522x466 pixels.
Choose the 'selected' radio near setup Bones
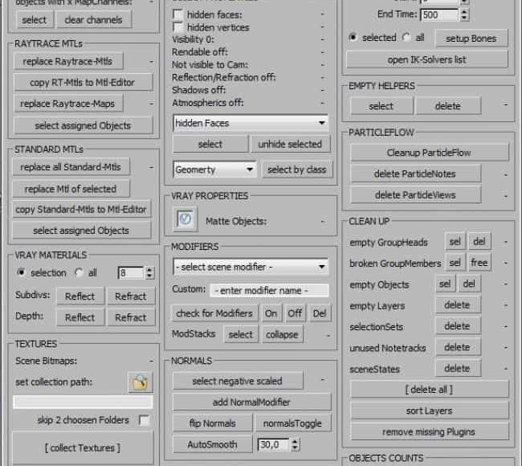[353, 38]
